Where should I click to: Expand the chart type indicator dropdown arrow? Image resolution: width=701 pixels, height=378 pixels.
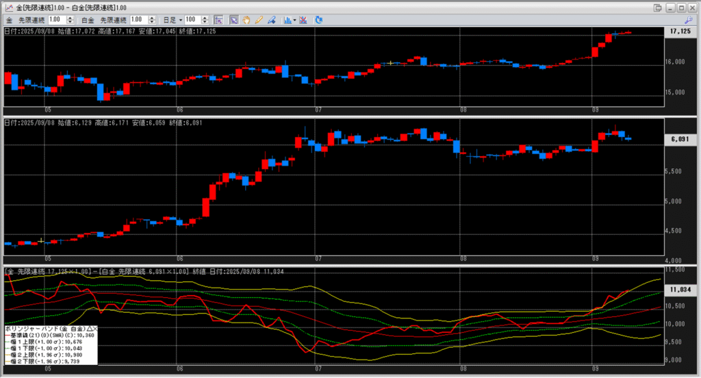tap(294, 21)
